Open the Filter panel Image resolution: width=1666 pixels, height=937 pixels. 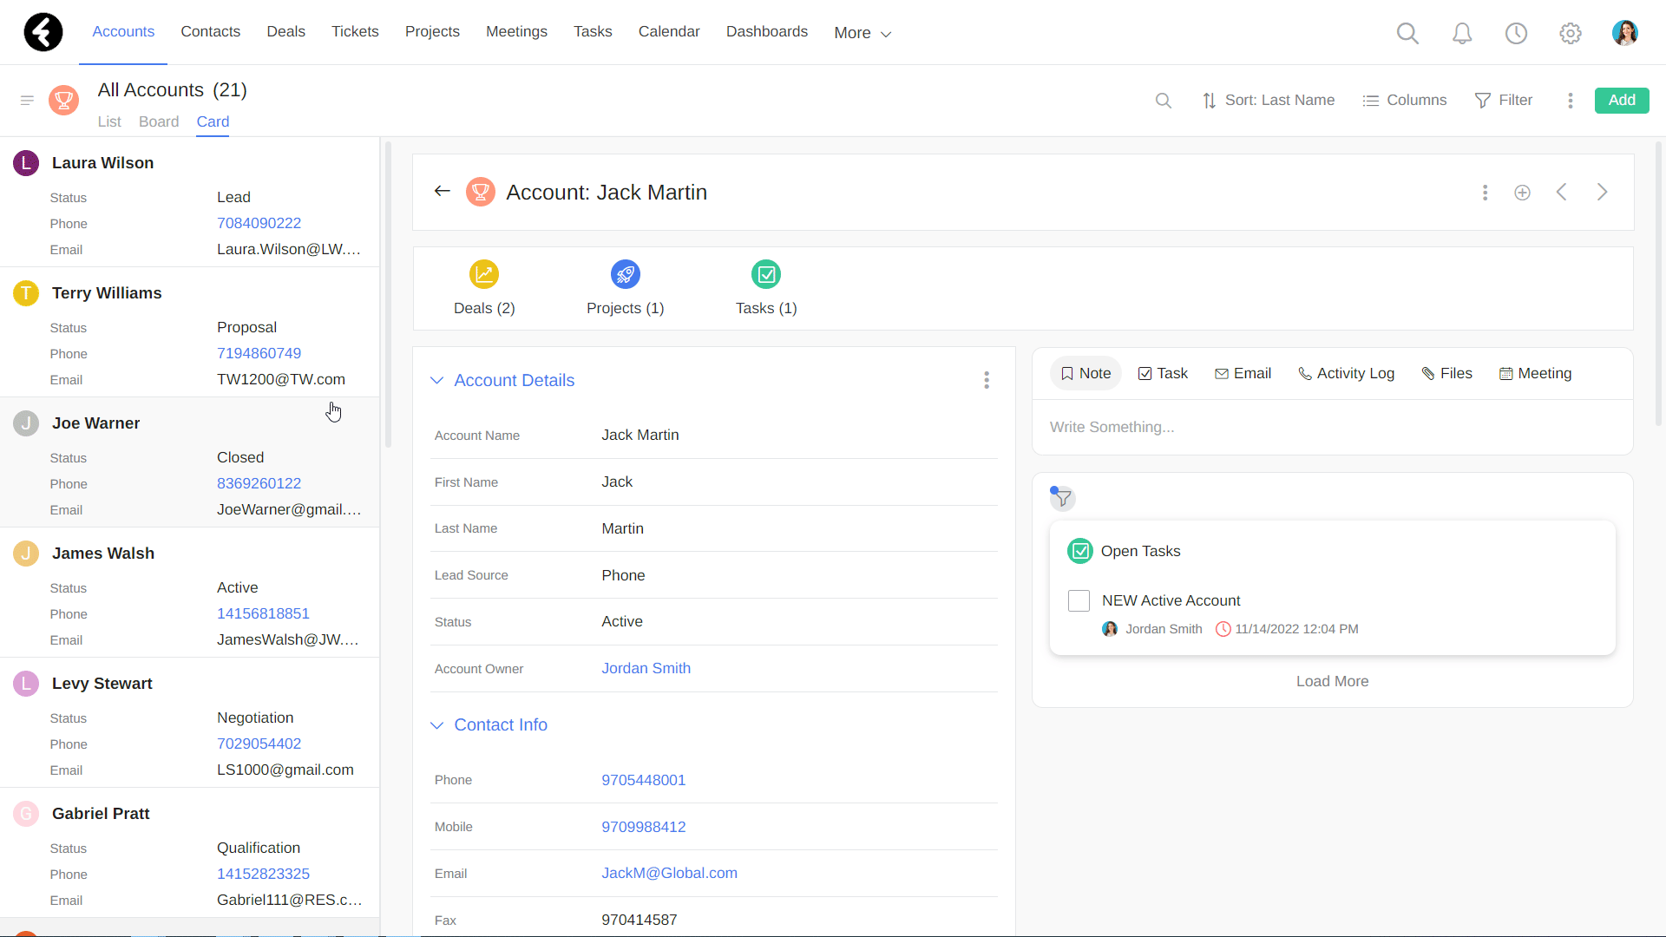(1504, 101)
